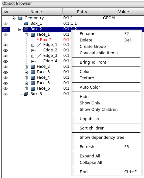144x178 pixels.
Task: Click the Edge_3 line icon
Action: coord(39,56)
